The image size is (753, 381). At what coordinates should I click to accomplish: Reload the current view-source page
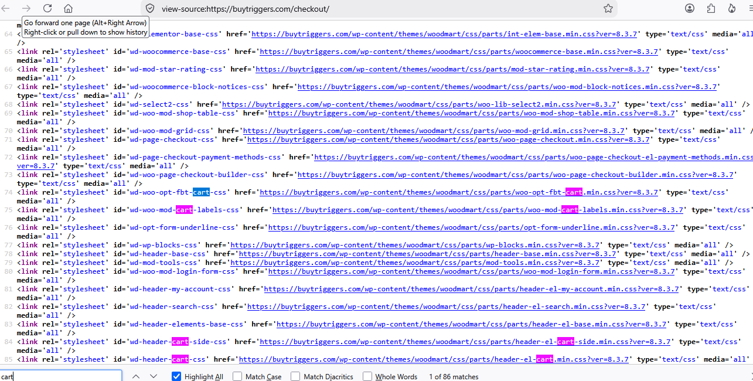click(47, 8)
